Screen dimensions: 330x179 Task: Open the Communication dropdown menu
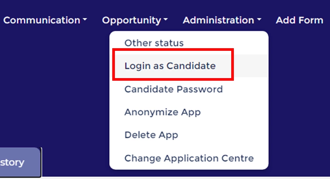pos(42,20)
